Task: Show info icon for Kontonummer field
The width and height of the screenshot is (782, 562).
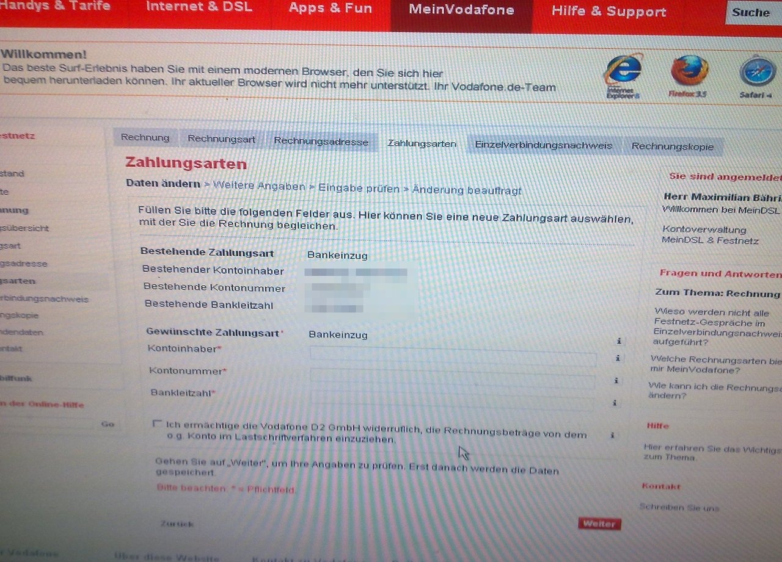Action: (616, 380)
